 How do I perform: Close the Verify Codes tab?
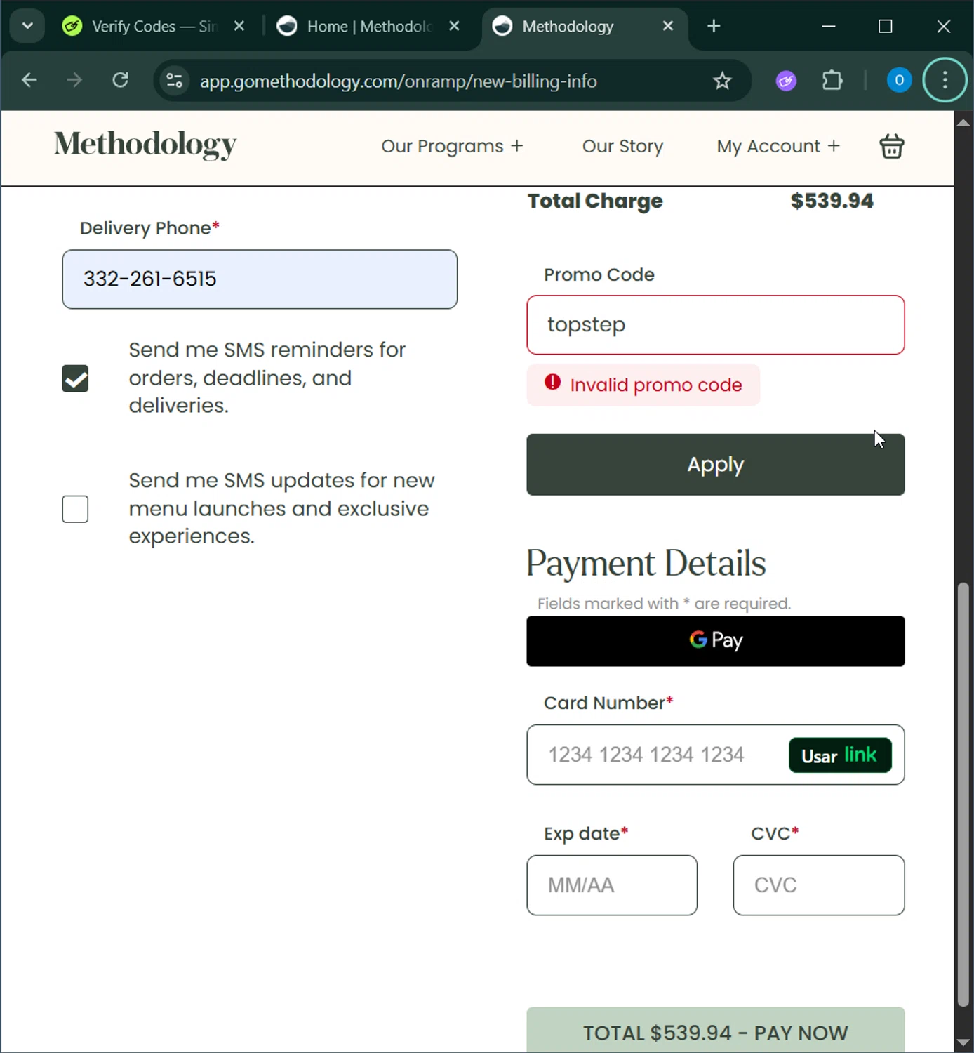pyautogui.click(x=239, y=26)
